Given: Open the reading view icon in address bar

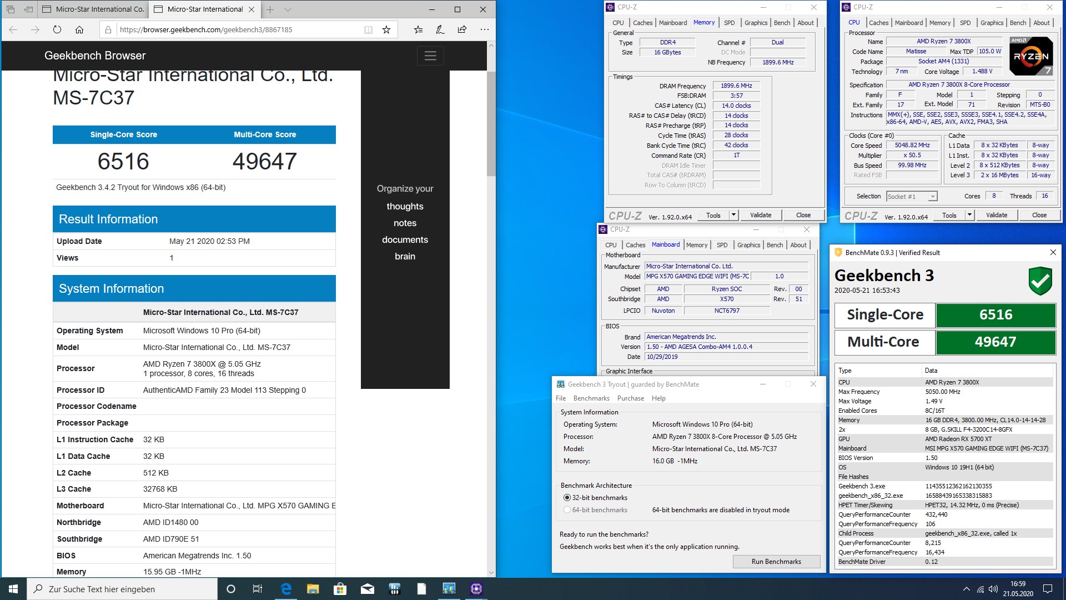Looking at the screenshot, I should (x=368, y=29).
